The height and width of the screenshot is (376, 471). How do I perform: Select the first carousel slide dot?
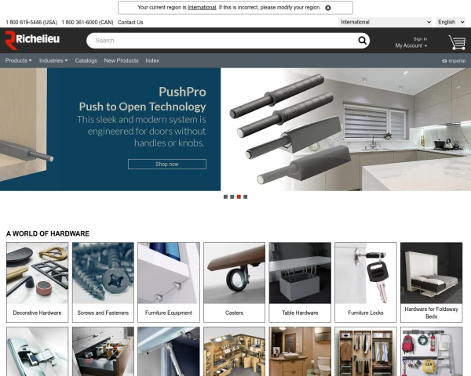point(225,197)
